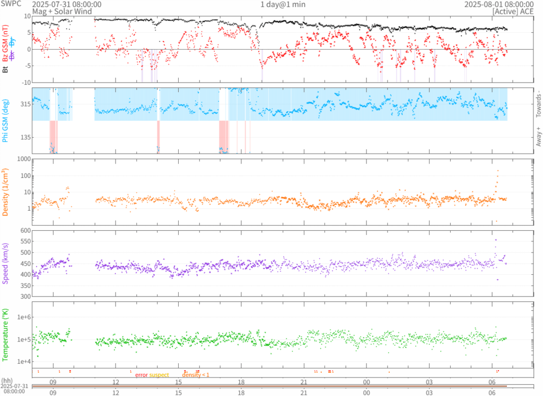Click the red error flag legend
This screenshot has height=396, width=543.
coord(141,375)
